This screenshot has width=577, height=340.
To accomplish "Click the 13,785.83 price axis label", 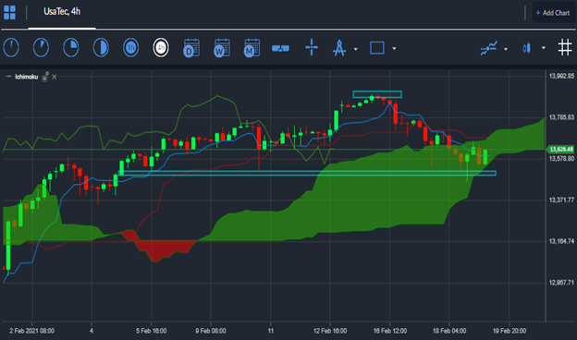I will click(x=561, y=117).
